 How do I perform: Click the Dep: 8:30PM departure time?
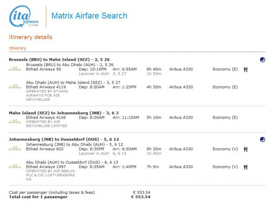point(91,149)
